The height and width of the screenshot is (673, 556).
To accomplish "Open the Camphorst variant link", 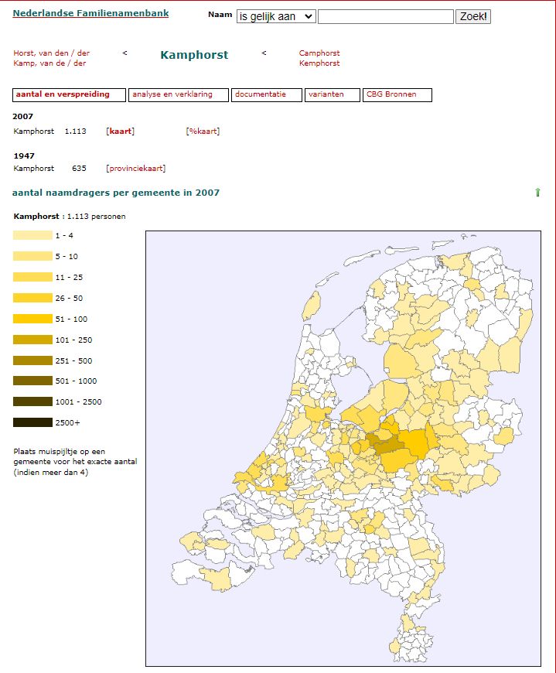I will (x=319, y=53).
